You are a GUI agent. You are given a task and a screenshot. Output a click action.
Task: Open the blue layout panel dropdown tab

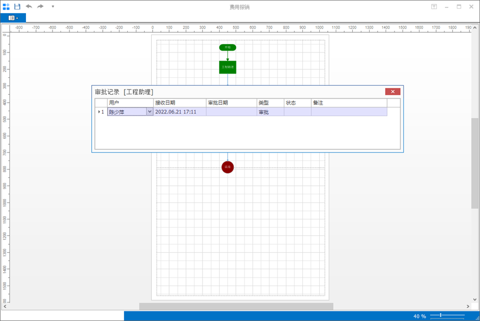click(13, 18)
